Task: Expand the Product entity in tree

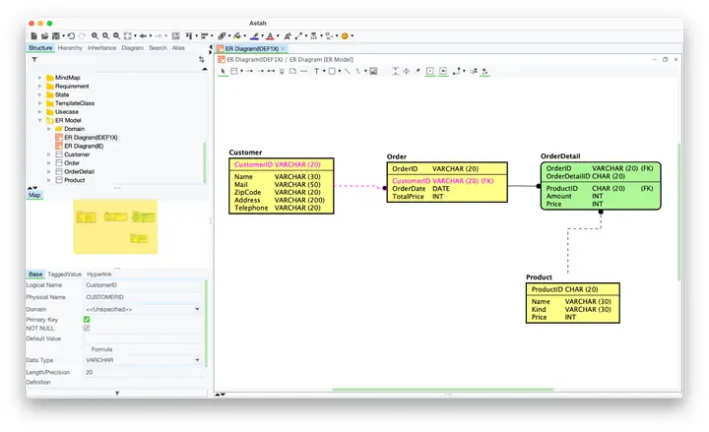Action: [x=49, y=180]
